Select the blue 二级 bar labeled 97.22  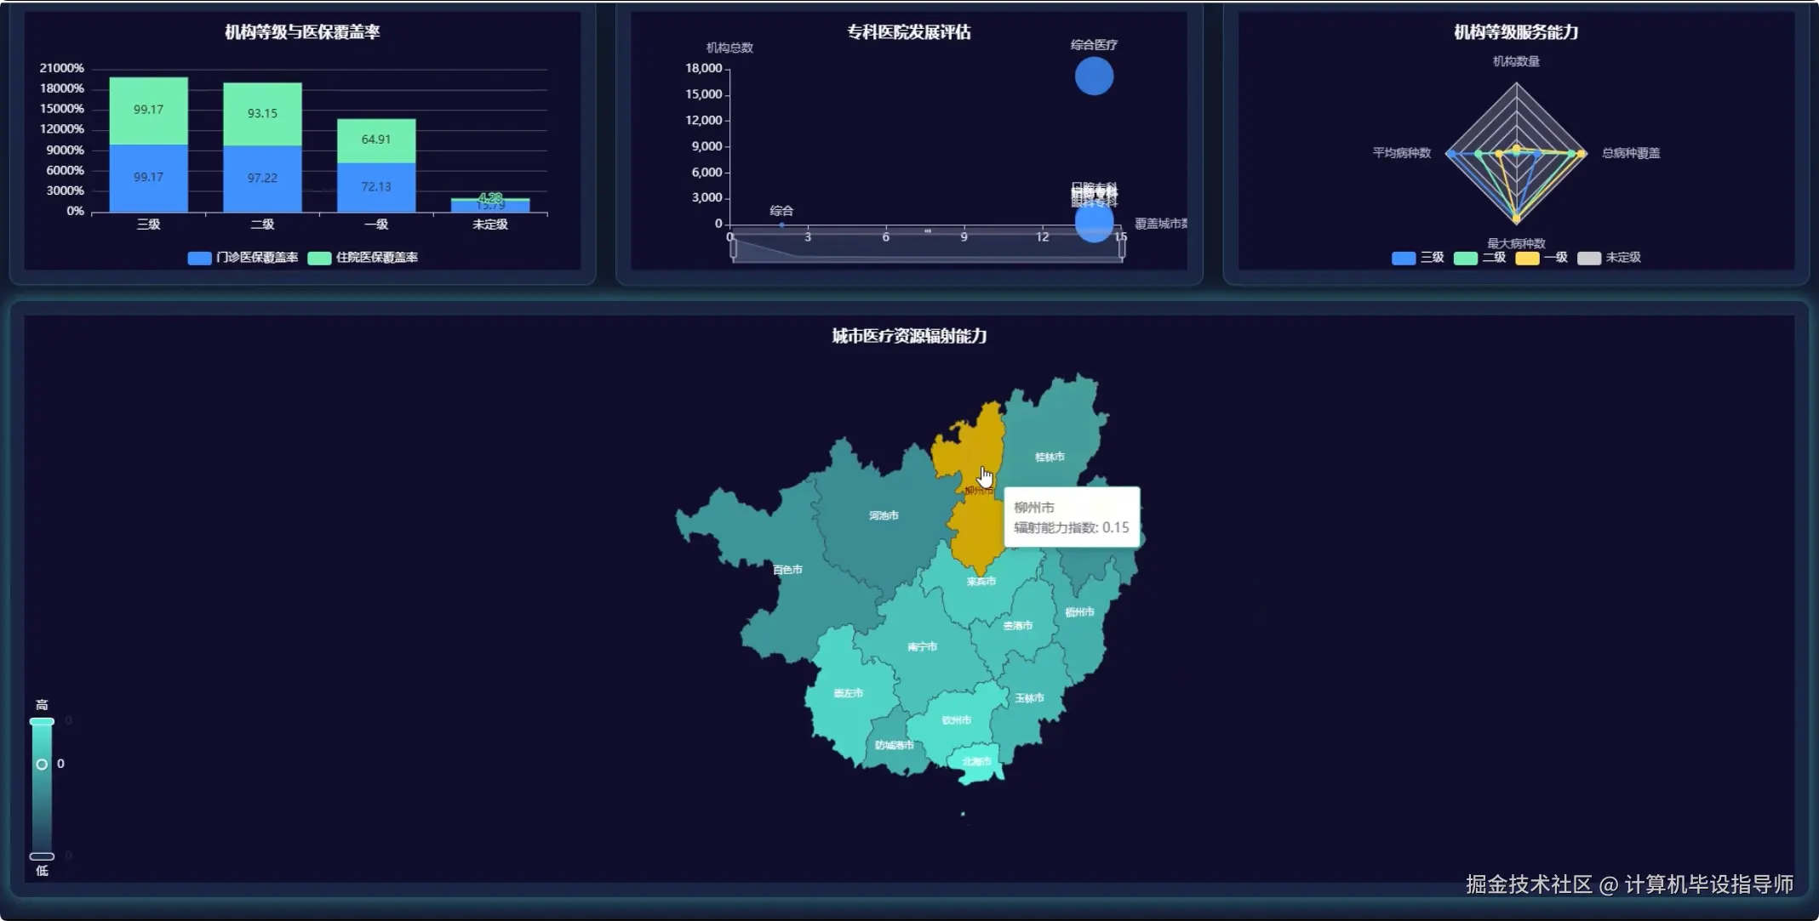[262, 179]
